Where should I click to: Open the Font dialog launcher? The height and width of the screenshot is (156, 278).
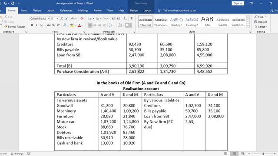tap(84, 32)
